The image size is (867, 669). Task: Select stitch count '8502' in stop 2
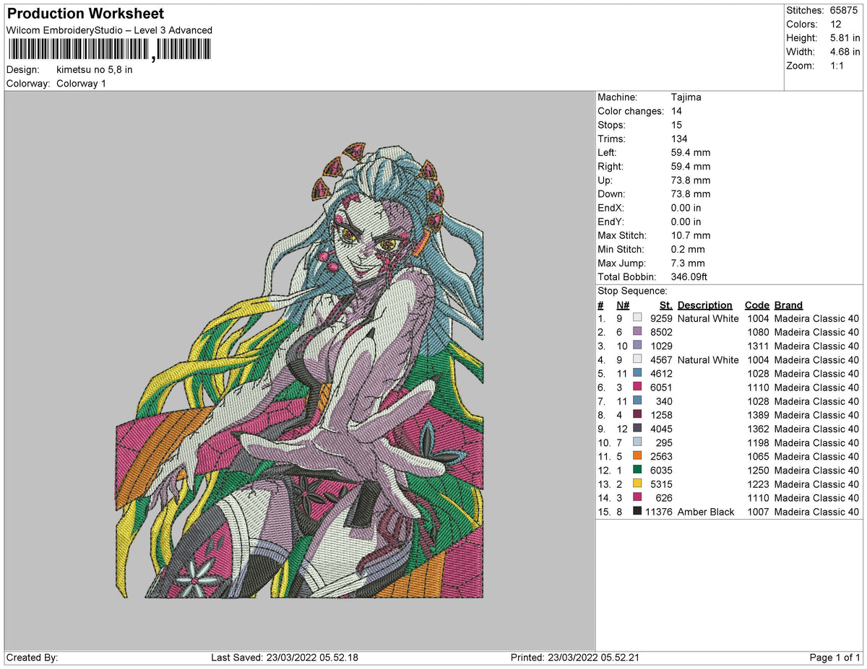point(661,332)
